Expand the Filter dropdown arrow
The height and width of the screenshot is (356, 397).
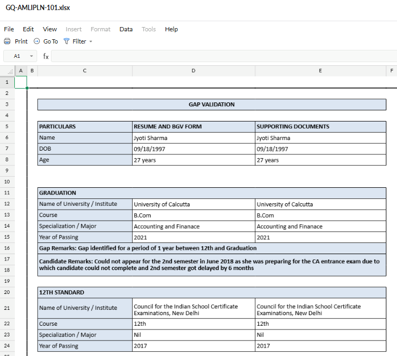(x=91, y=41)
